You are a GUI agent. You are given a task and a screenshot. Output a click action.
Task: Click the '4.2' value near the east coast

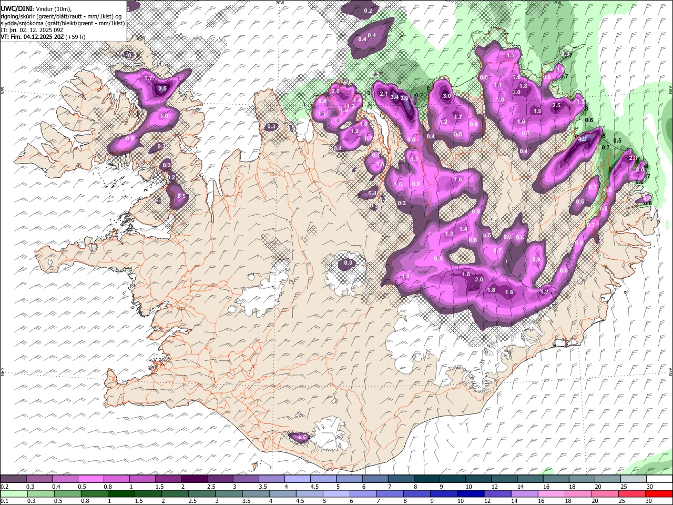(583, 139)
